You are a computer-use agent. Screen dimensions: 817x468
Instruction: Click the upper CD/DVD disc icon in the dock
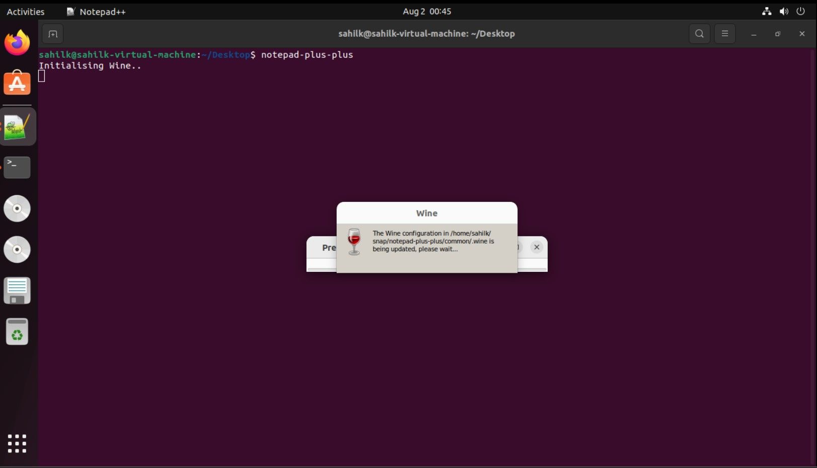point(17,208)
